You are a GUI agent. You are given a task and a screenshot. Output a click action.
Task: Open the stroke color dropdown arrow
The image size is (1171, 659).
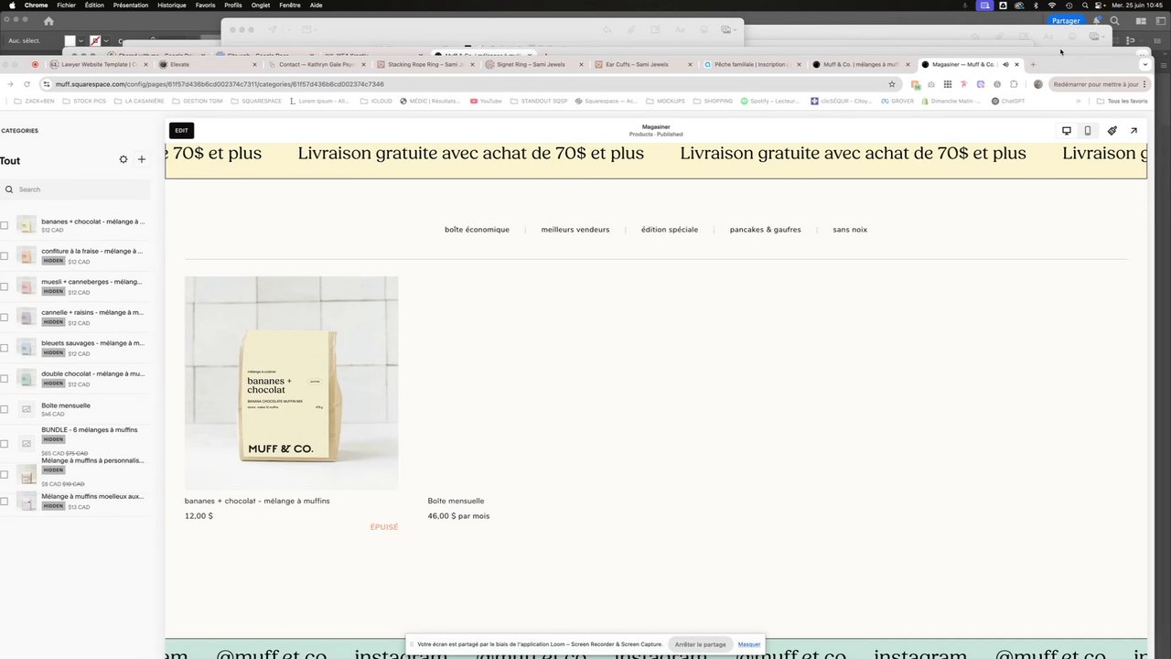(x=106, y=40)
